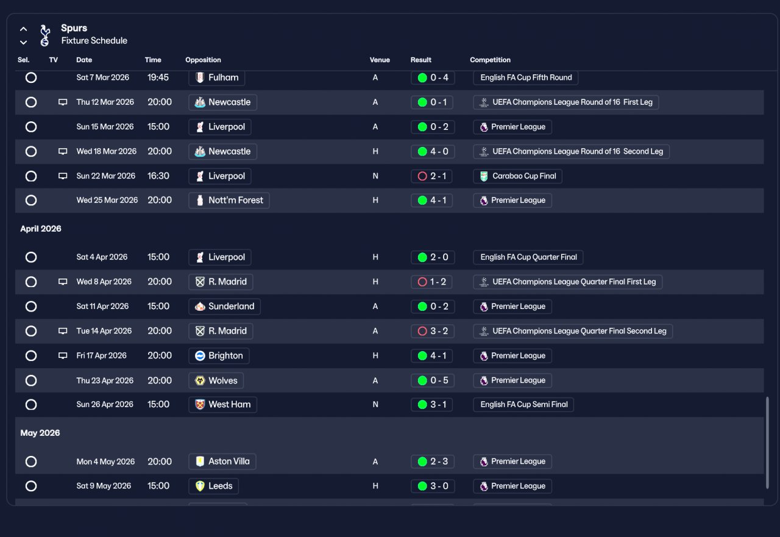Select the Sun 26 Apr West Ham radio
Screen dimensions: 780x537
31,405
